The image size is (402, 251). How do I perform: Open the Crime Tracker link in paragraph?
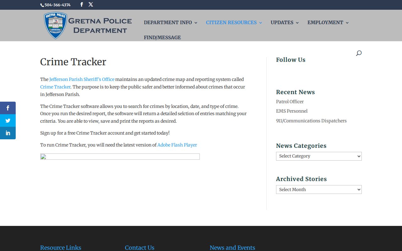click(55, 87)
